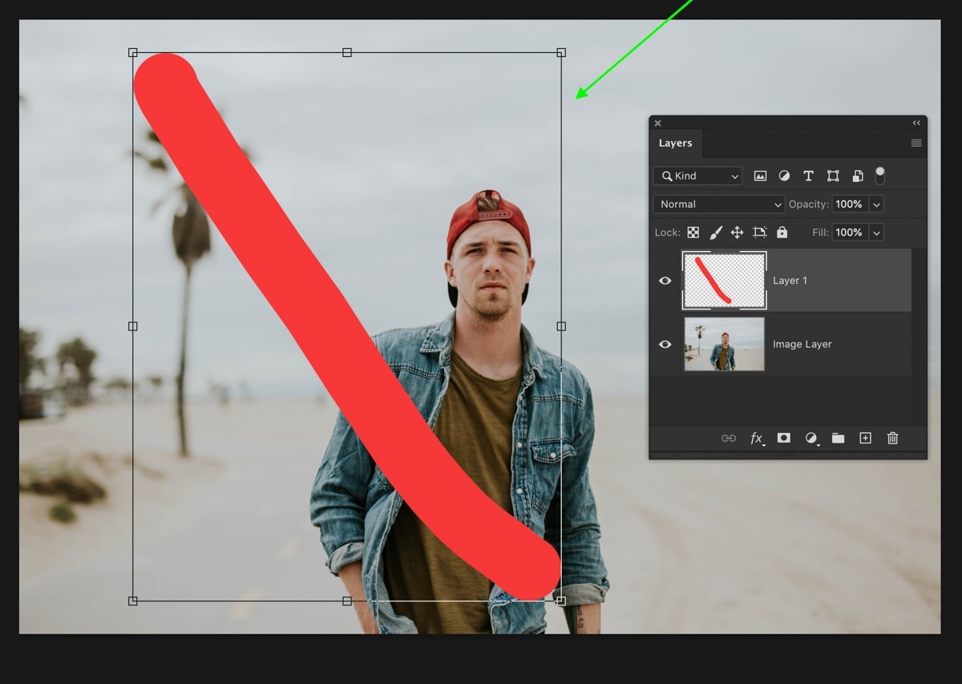Image resolution: width=962 pixels, height=684 pixels.
Task: Hide Layer 1 using eye icon
Action: click(x=665, y=281)
